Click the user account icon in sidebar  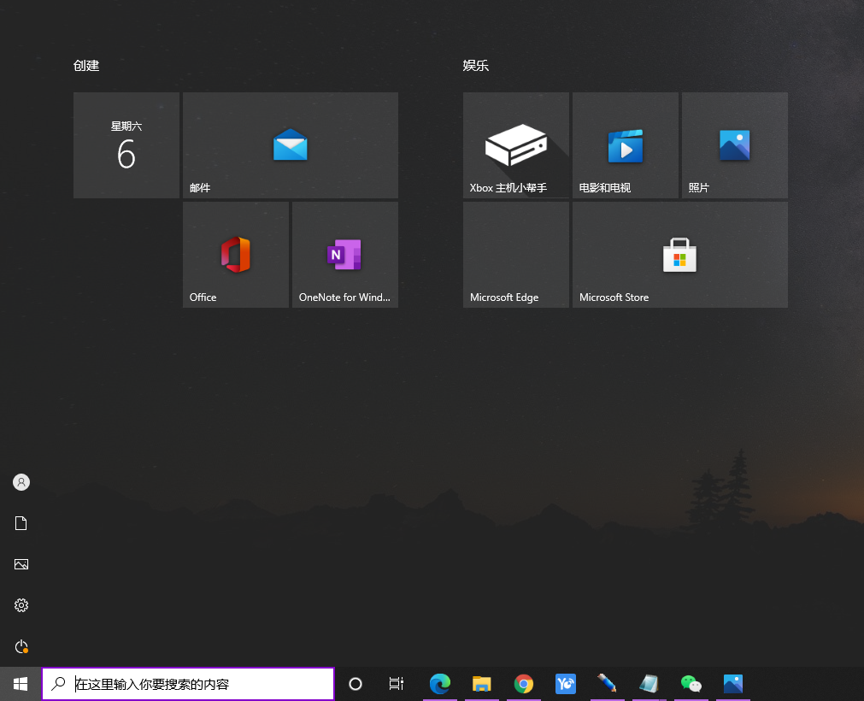(x=21, y=482)
